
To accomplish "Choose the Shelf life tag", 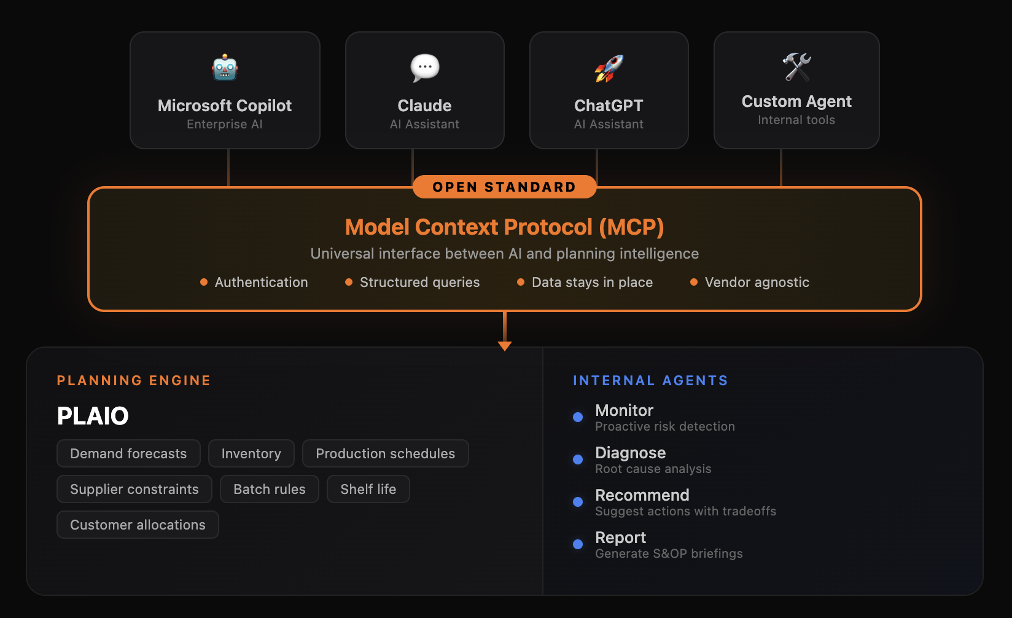I will [368, 489].
